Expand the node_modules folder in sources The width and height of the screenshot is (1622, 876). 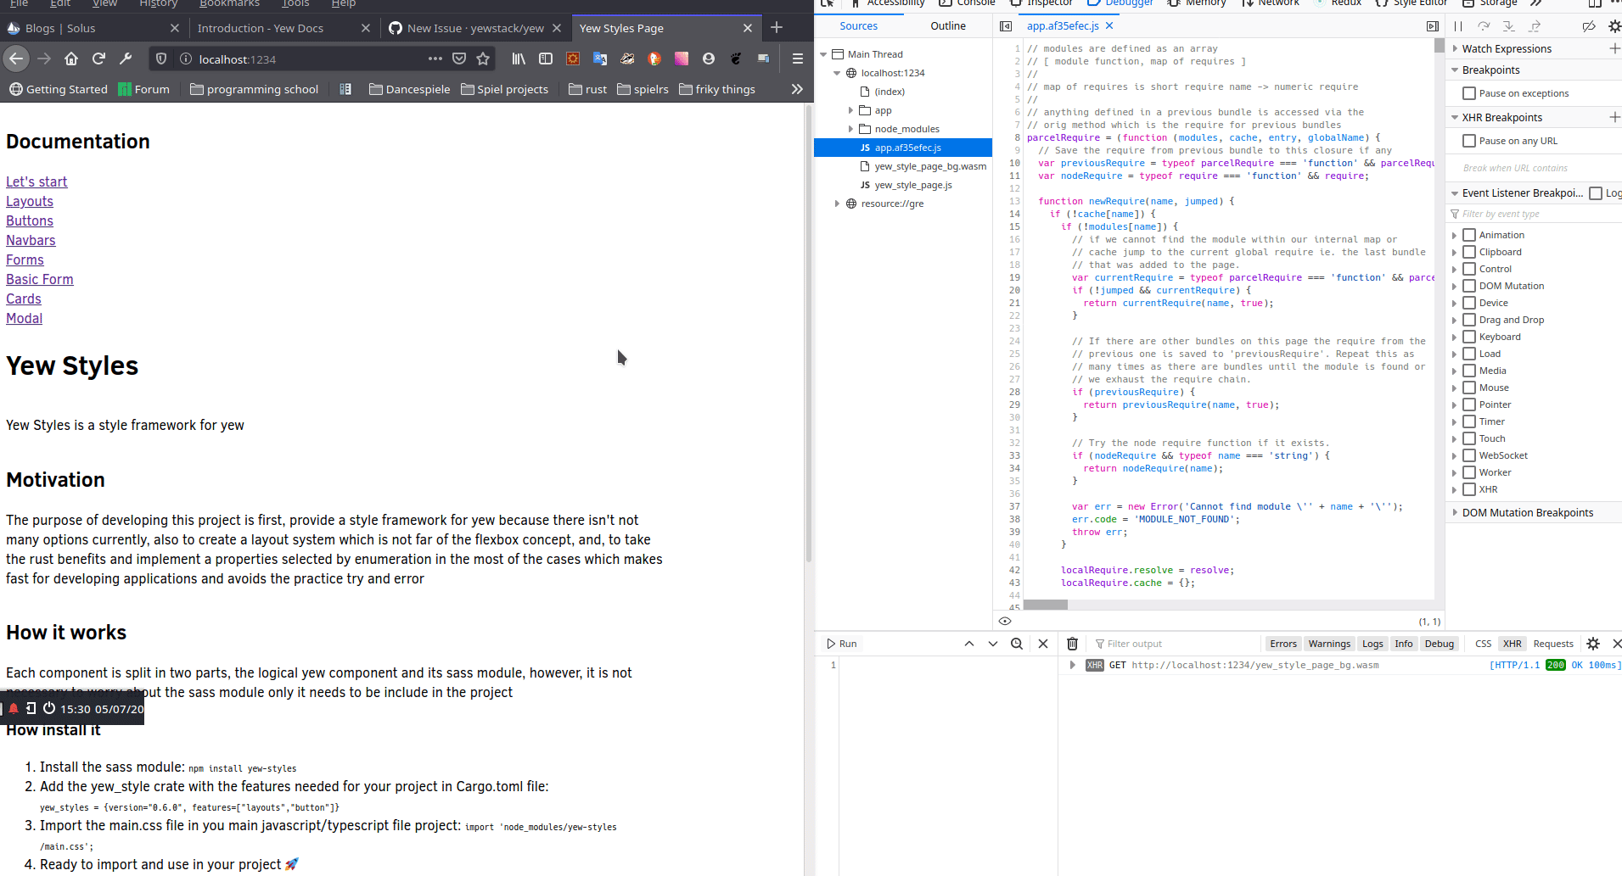coord(850,129)
